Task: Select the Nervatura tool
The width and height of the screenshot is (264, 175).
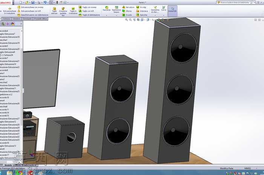Action: click(128, 7)
